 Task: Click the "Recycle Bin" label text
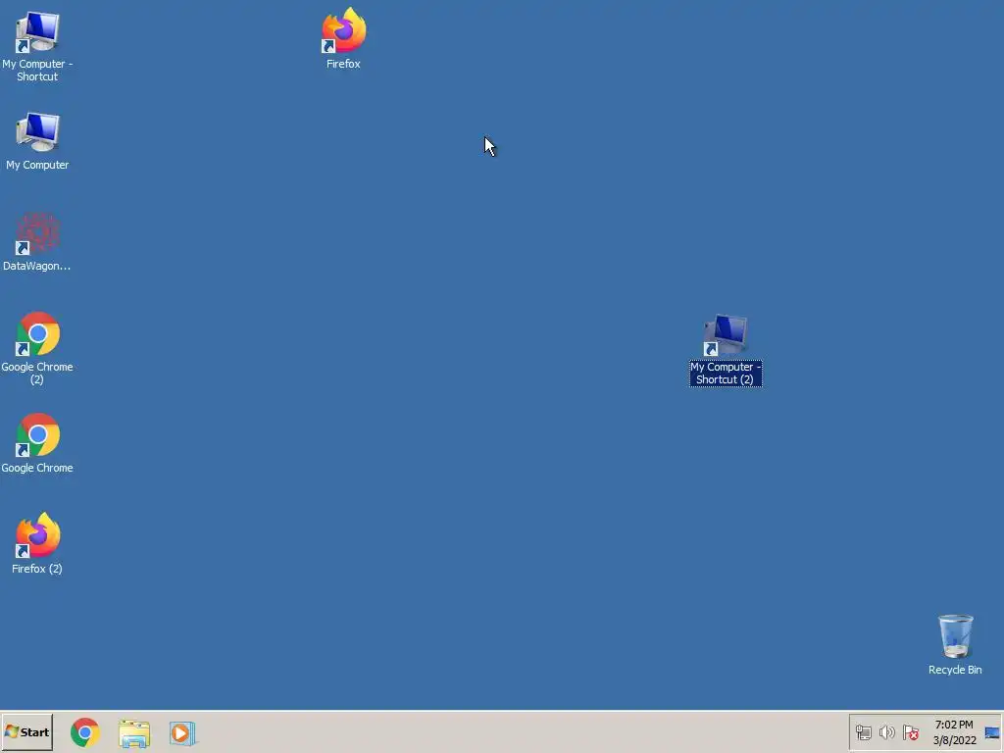click(955, 670)
